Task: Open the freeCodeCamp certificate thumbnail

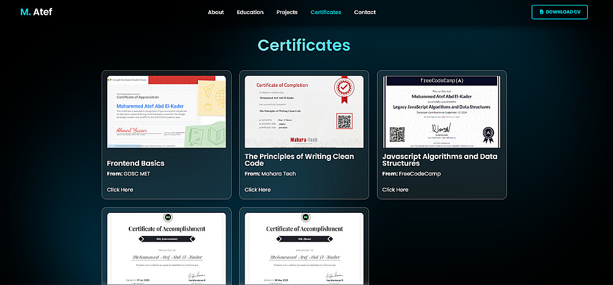Action: (442, 112)
